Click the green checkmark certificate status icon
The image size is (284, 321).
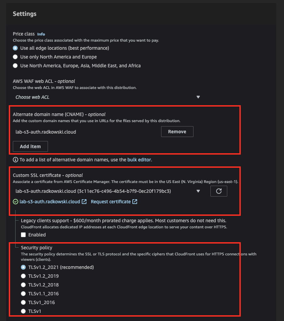tap(16, 202)
